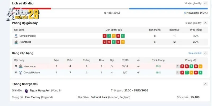This screenshot has height=106, width=212.
Task: Select Crystal Palace name in recent form table
Action: 28,36
